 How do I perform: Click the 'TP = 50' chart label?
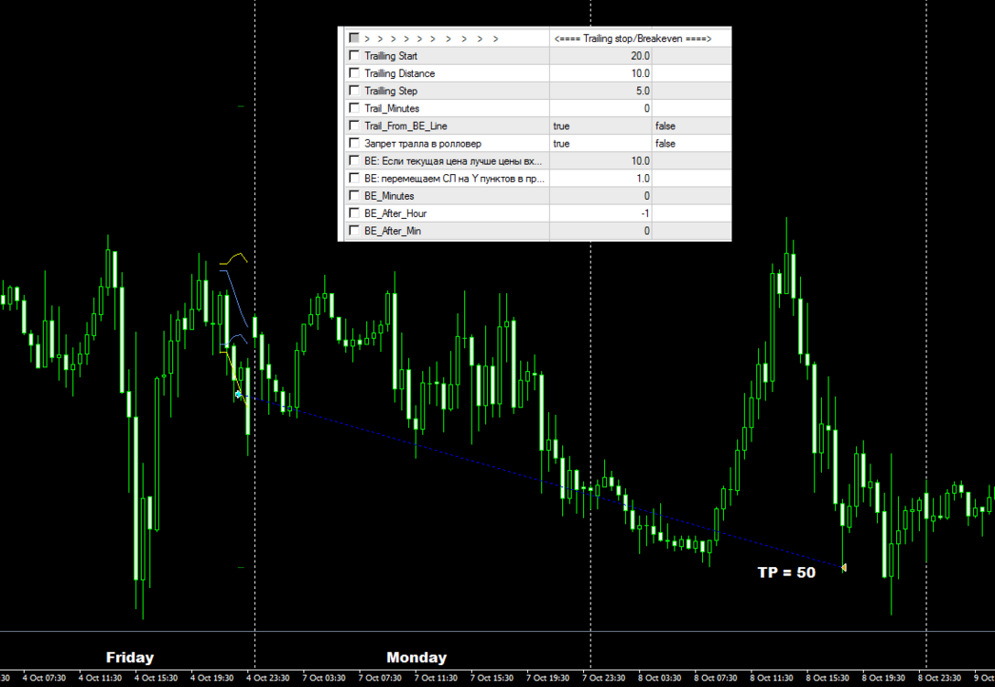pyautogui.click(x=786, y=572)
